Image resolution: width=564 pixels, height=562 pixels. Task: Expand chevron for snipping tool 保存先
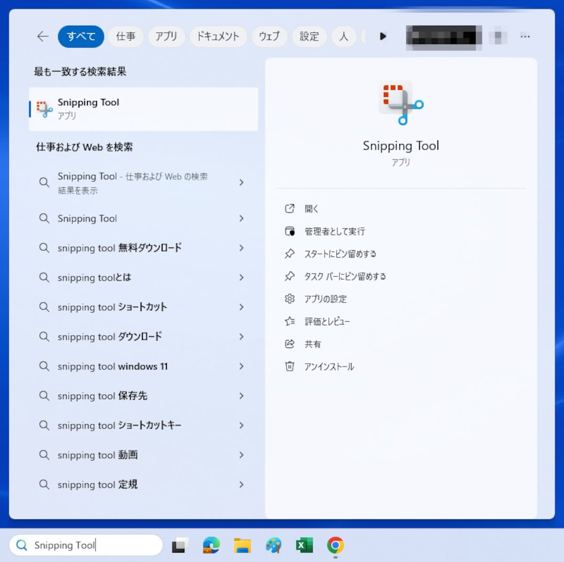click(242, 396)
